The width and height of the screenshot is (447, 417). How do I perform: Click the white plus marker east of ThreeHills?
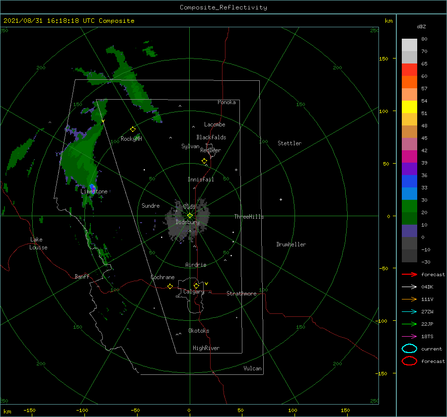(x=281, y=199)
